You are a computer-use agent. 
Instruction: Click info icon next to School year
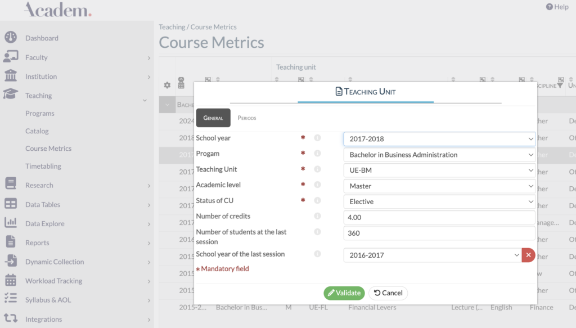(317, 138)
